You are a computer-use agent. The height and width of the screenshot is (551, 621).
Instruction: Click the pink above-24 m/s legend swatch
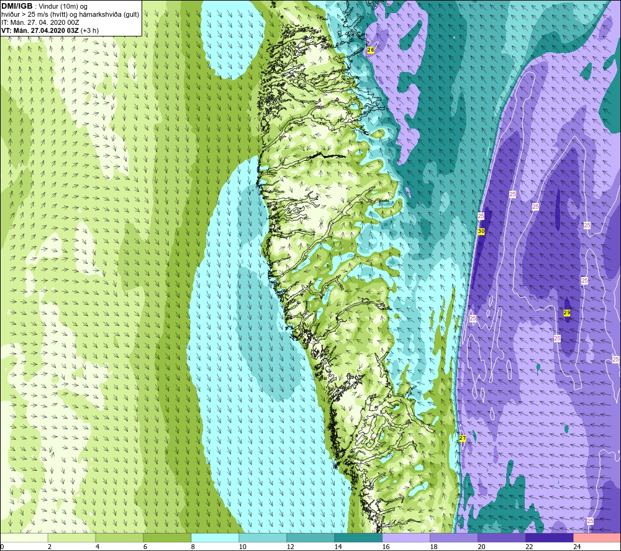[x=597, y=537]
